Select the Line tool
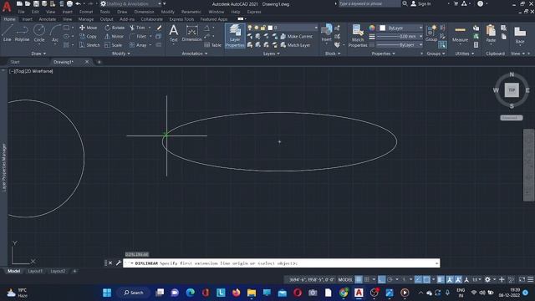 8,33
